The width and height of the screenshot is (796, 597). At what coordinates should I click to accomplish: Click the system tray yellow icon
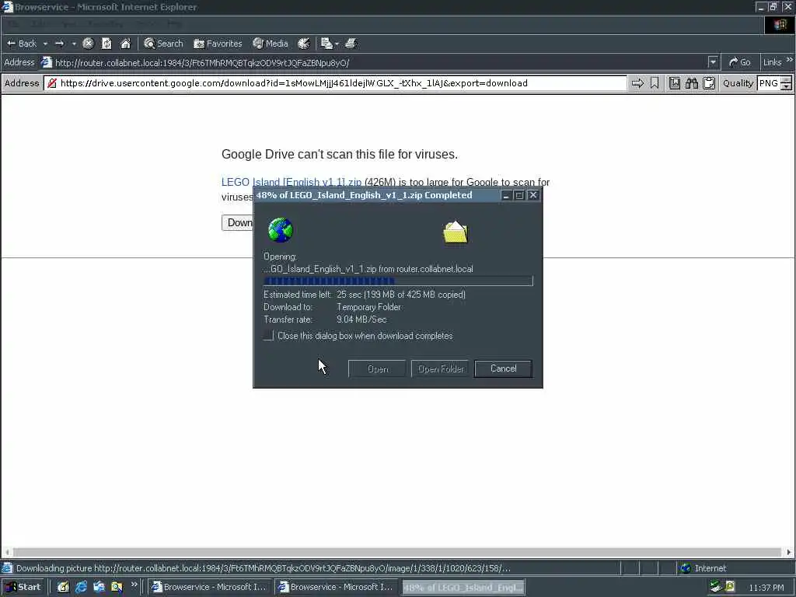pos(730,587)
